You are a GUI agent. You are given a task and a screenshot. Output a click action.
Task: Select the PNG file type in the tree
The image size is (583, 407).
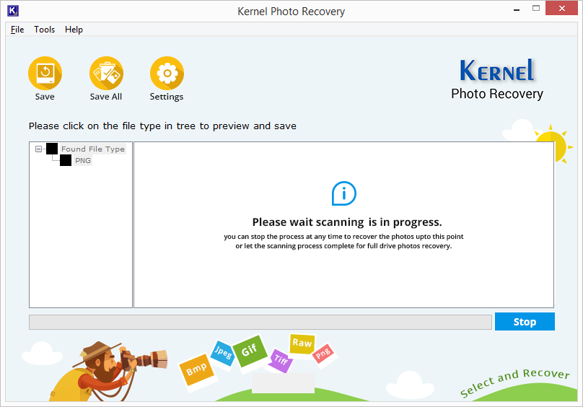pos(83,160)
